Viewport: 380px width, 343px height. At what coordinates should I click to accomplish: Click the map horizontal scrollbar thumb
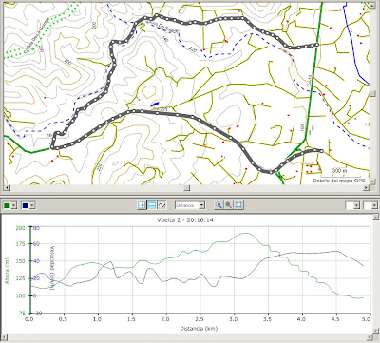(187, 188)
